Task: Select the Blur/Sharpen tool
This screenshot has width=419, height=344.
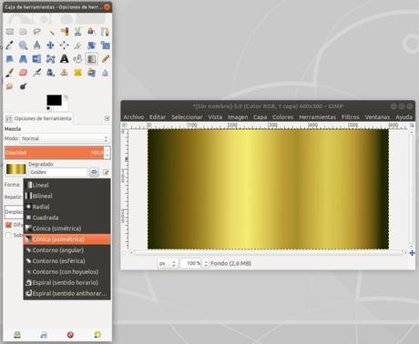Action: (105, 73)
